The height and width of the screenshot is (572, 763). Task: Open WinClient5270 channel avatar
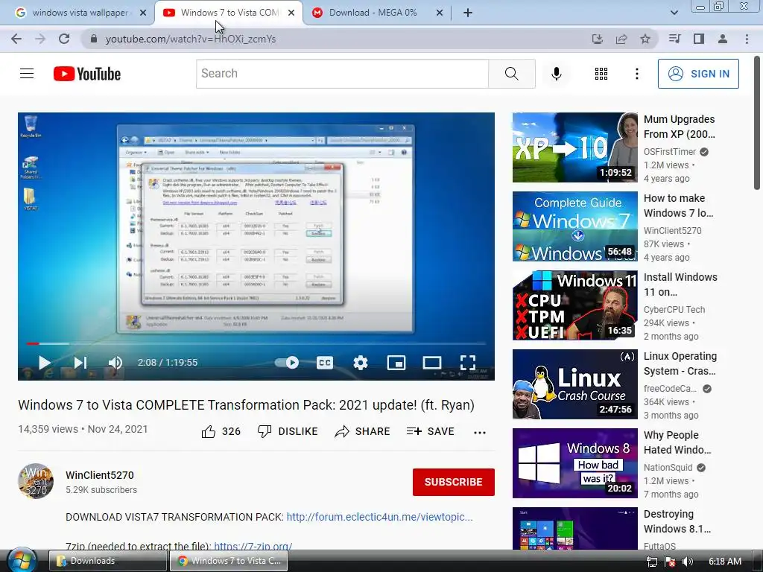point(36,481)
